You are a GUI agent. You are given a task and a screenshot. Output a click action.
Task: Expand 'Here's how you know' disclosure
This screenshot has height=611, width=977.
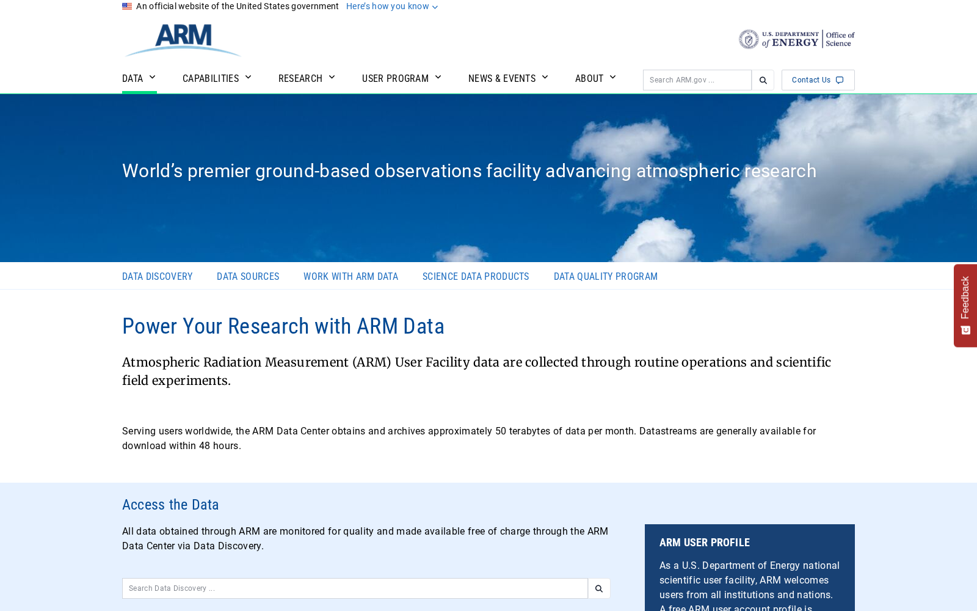pyautogui.click(x=392, y=6)
